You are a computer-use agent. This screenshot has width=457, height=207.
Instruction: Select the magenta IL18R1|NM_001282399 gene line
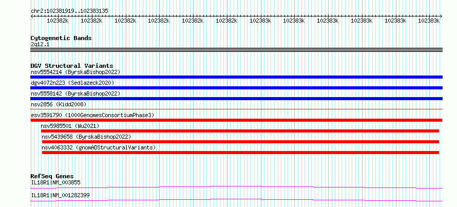236,200
